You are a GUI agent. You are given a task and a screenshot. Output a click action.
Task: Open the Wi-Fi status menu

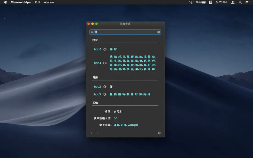(x=191, y=2)
